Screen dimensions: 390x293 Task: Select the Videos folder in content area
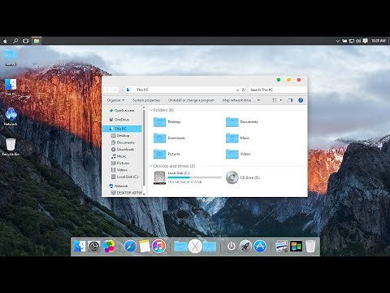click(x=238, y=154)
